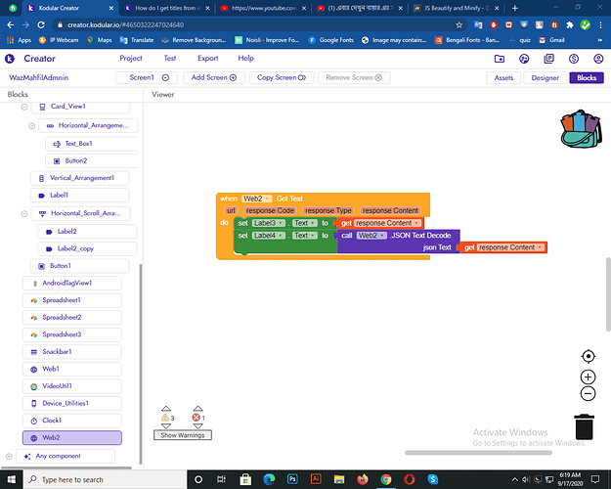Select the Clock1 component in the tree
Image resolution: width=611 pixels, height=489 pixels.
53,420
